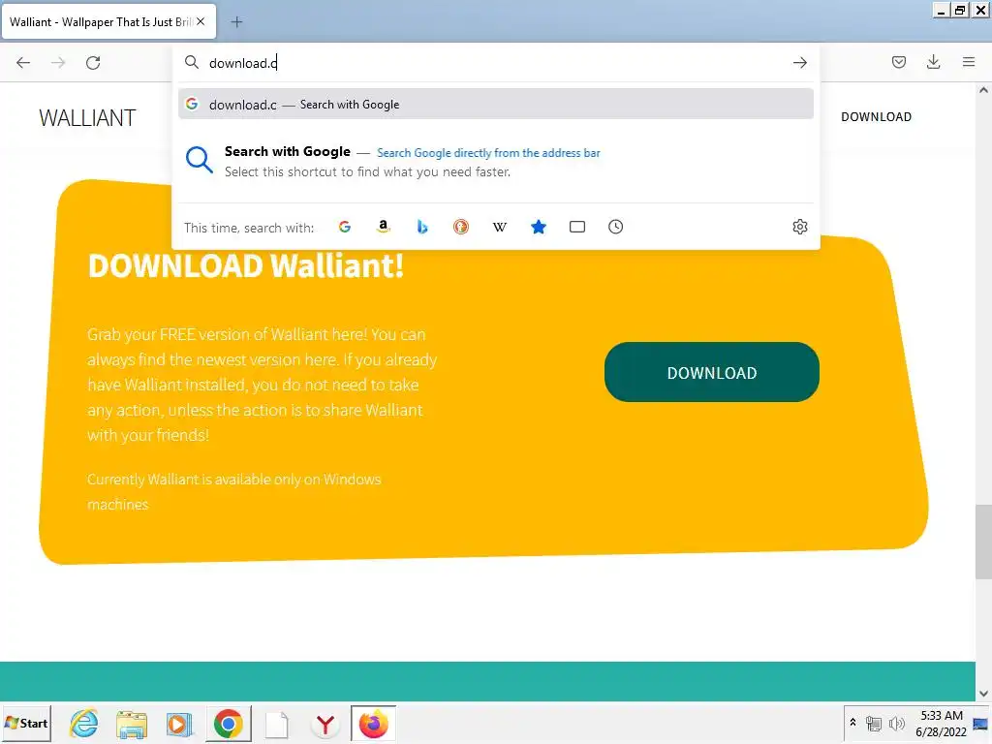The width and height of the screenshot is (992, 744).
Task: Select the Search with Google shortcut tip
Action: [x=496, y=162]
